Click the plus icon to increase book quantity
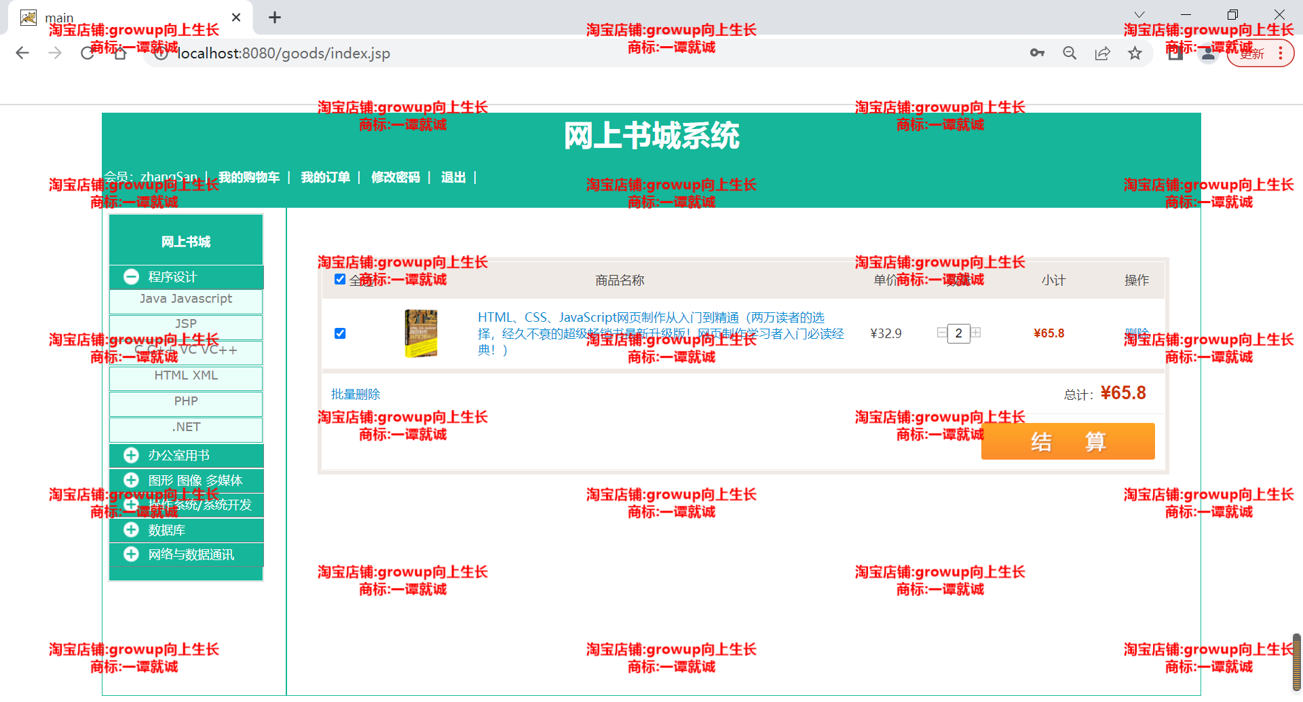The image size is (1303, 702). 976,333
